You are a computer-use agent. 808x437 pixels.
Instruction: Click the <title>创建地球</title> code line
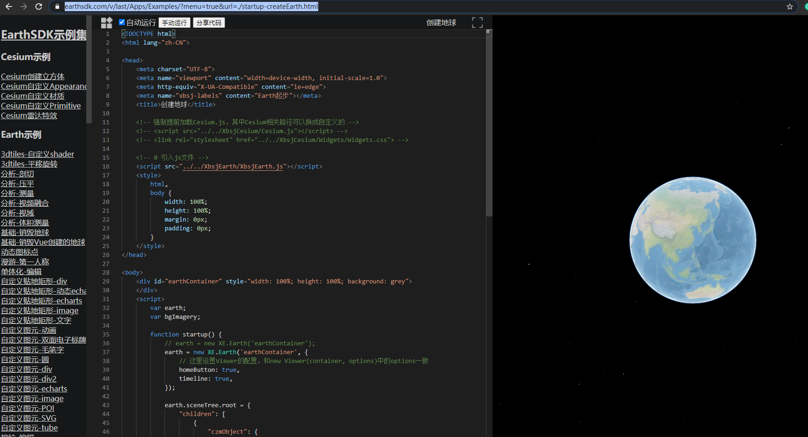point(176,104)
